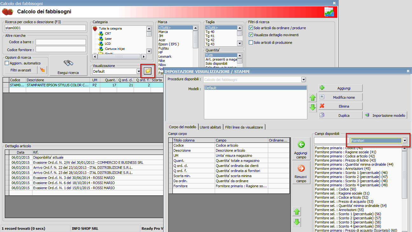The height and width of the screenshot is (232, 412).
Task: Click the Categoria vertical scrollbar down arrow
Action: 149,51
